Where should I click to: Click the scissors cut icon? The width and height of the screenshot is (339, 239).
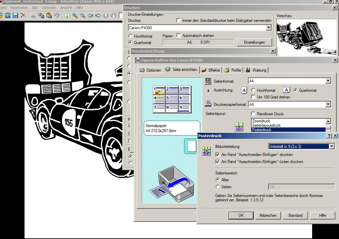pyautogui.click(x=34, y=15)
